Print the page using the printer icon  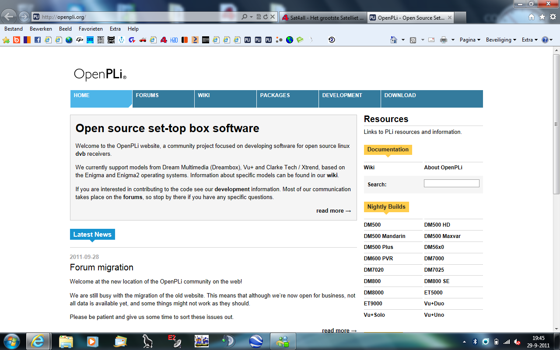tap(444, 40)
